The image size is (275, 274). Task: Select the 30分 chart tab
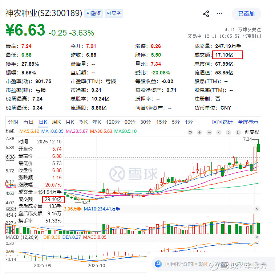(x=146, y=122)
